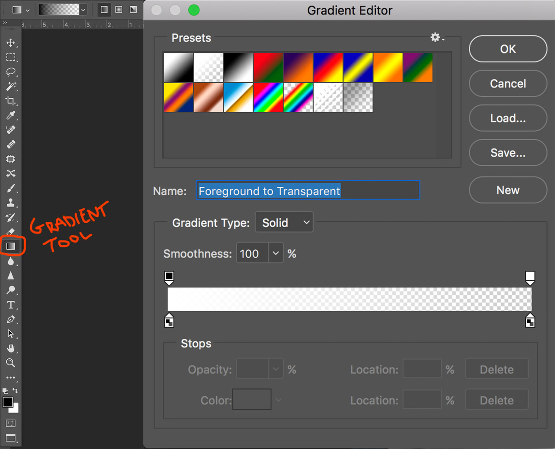
Task: Select the Eraser tool
Action: (x=10, y=232)
